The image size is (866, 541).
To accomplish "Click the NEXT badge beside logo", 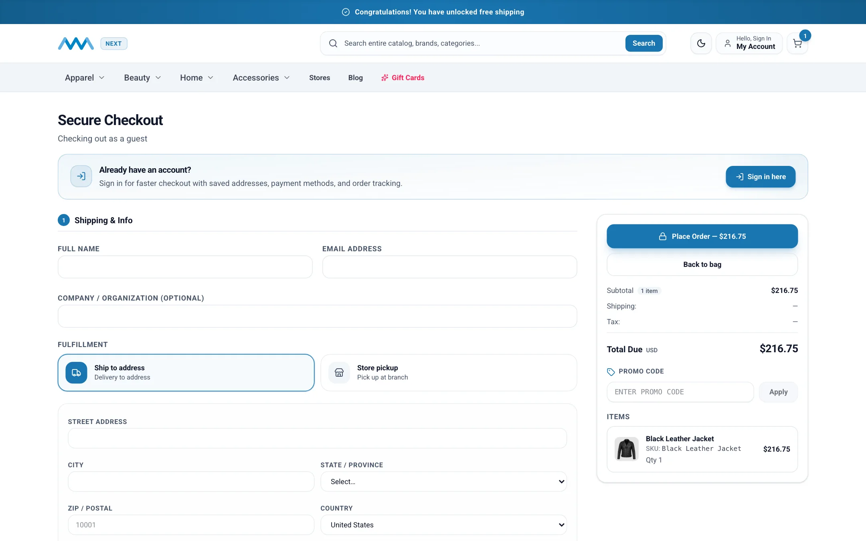I will click(x=114, y=44).
